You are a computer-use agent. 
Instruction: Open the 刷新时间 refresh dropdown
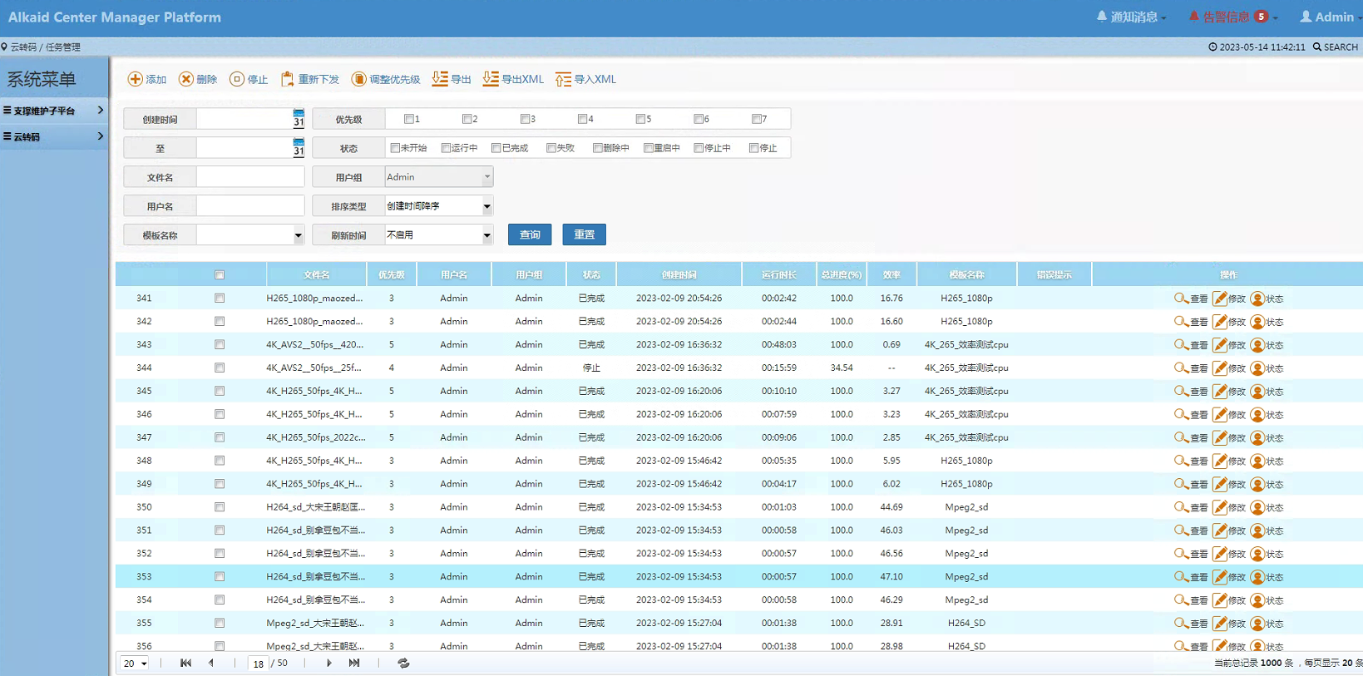(x=439, y=234)
